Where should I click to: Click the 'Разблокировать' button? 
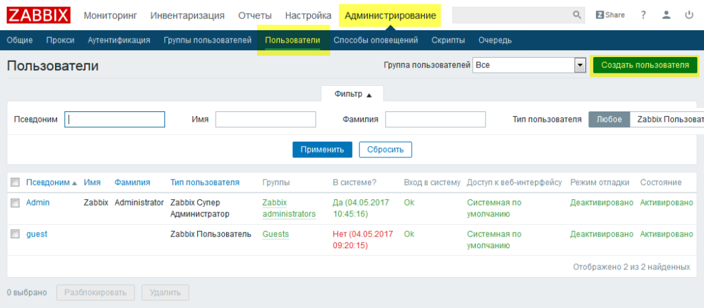95,293
